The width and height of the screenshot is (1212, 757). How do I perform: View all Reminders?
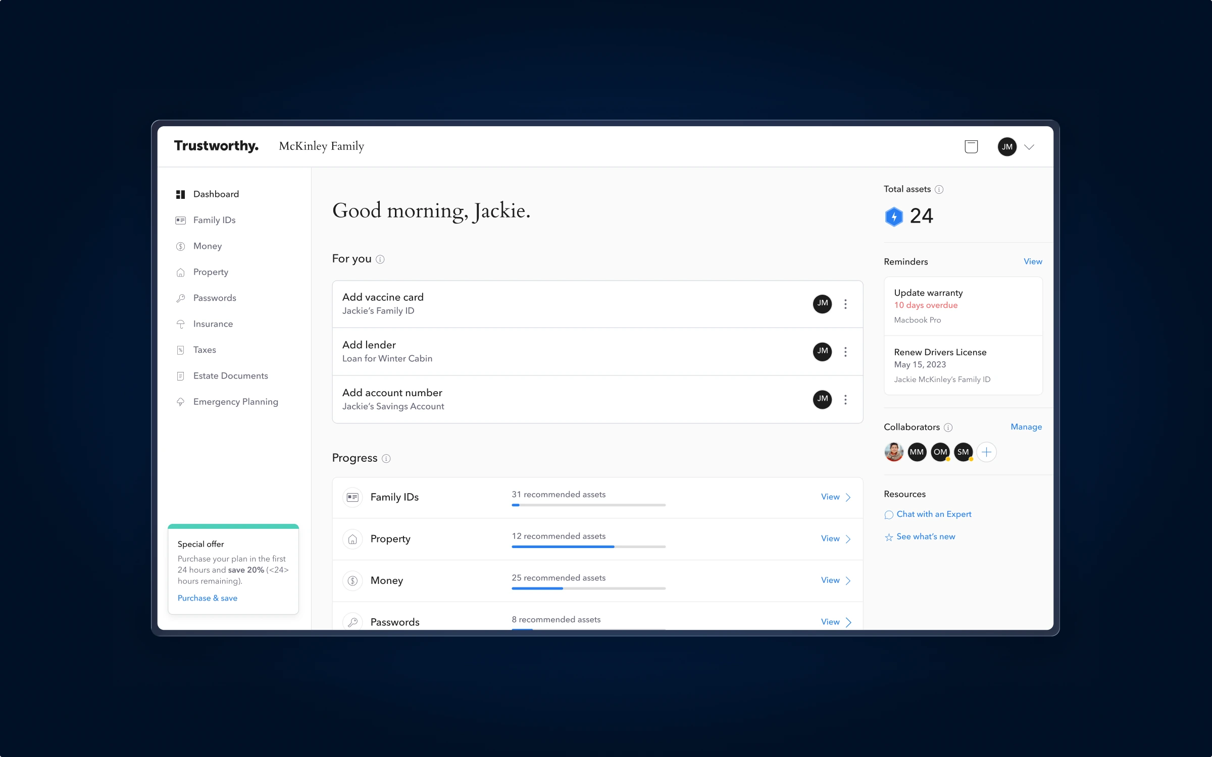point(1033,261)
